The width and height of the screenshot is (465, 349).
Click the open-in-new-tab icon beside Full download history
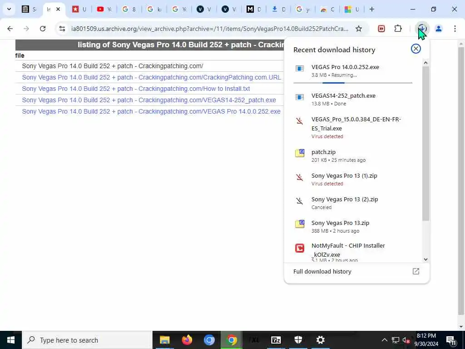pos(416,271)
